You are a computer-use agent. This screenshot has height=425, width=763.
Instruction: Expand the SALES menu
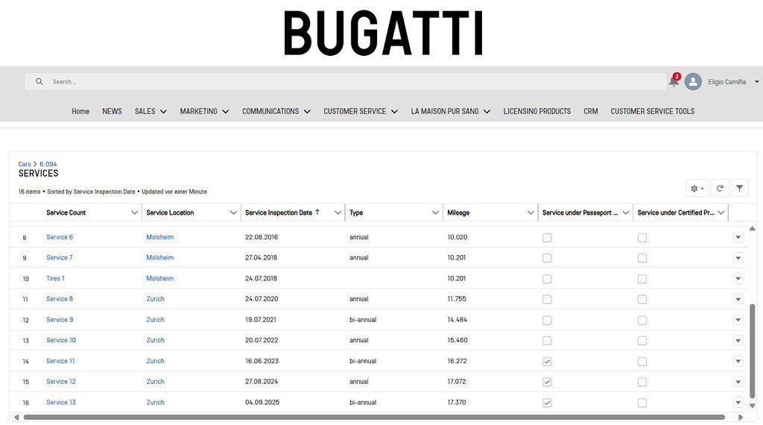tap(151, 112)
